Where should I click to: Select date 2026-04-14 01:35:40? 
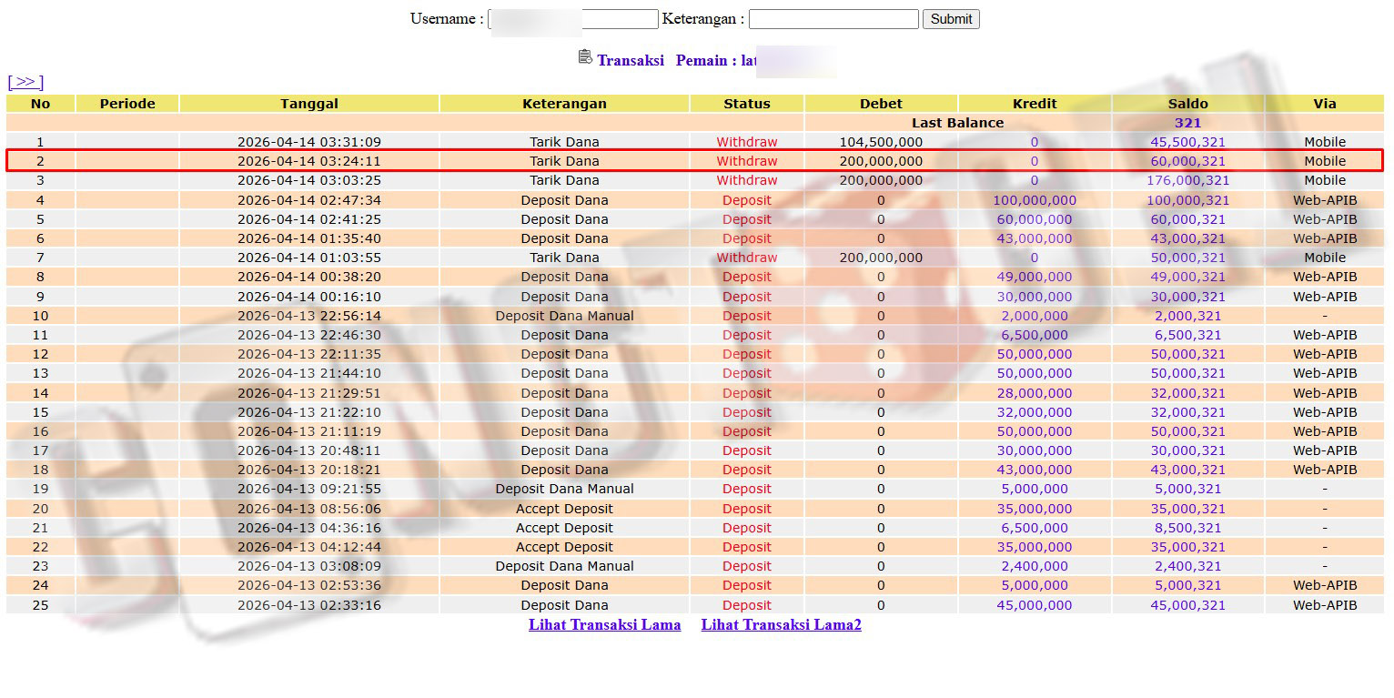click(x=309, y=238)
